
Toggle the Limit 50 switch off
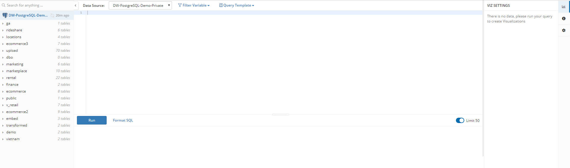tap(460, 120)
